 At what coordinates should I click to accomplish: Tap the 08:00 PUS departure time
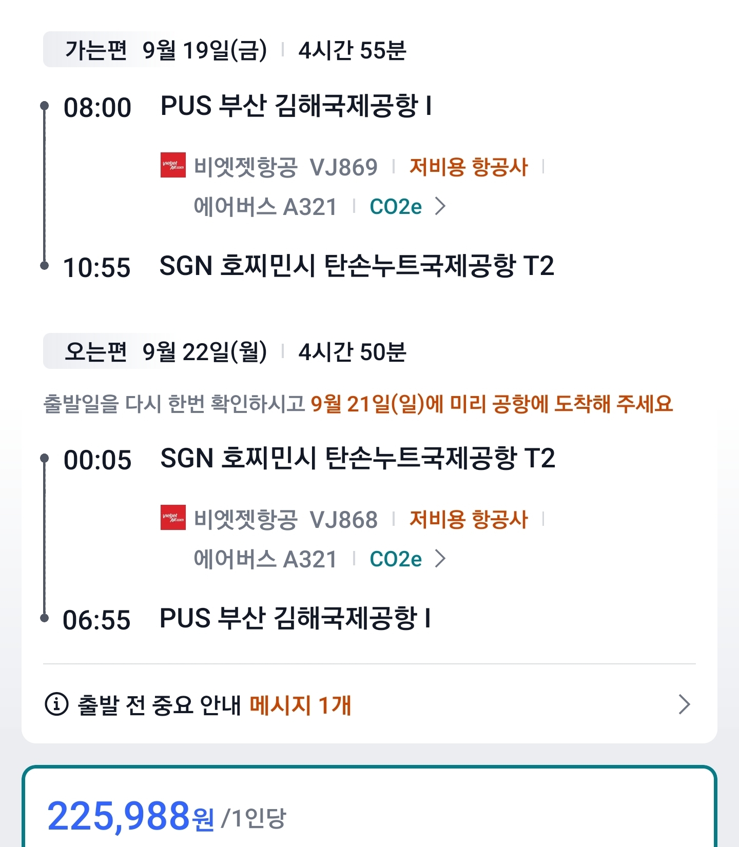click(x=97, y=108)
